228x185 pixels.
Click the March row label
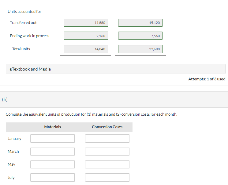coord(13,152)
